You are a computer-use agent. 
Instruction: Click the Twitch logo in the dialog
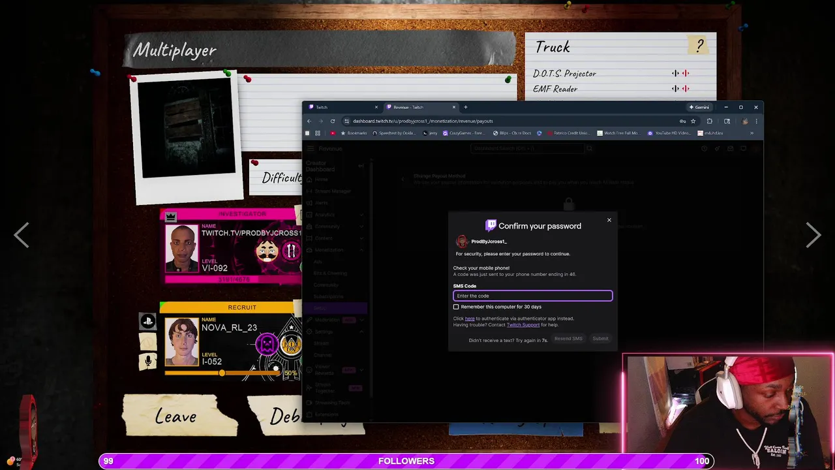pyautogui.click(x=491, y=226)
